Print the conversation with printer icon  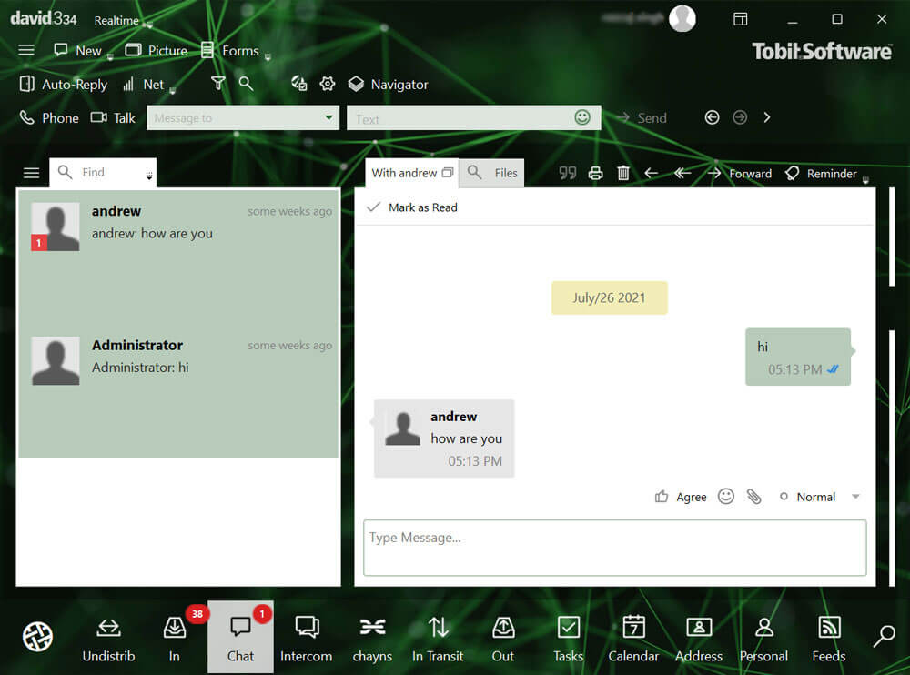(595, 173)
